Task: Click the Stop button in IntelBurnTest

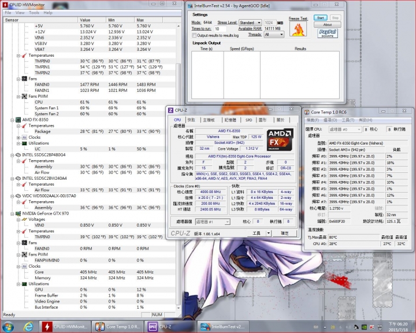Action: click(x=335, y=18)
